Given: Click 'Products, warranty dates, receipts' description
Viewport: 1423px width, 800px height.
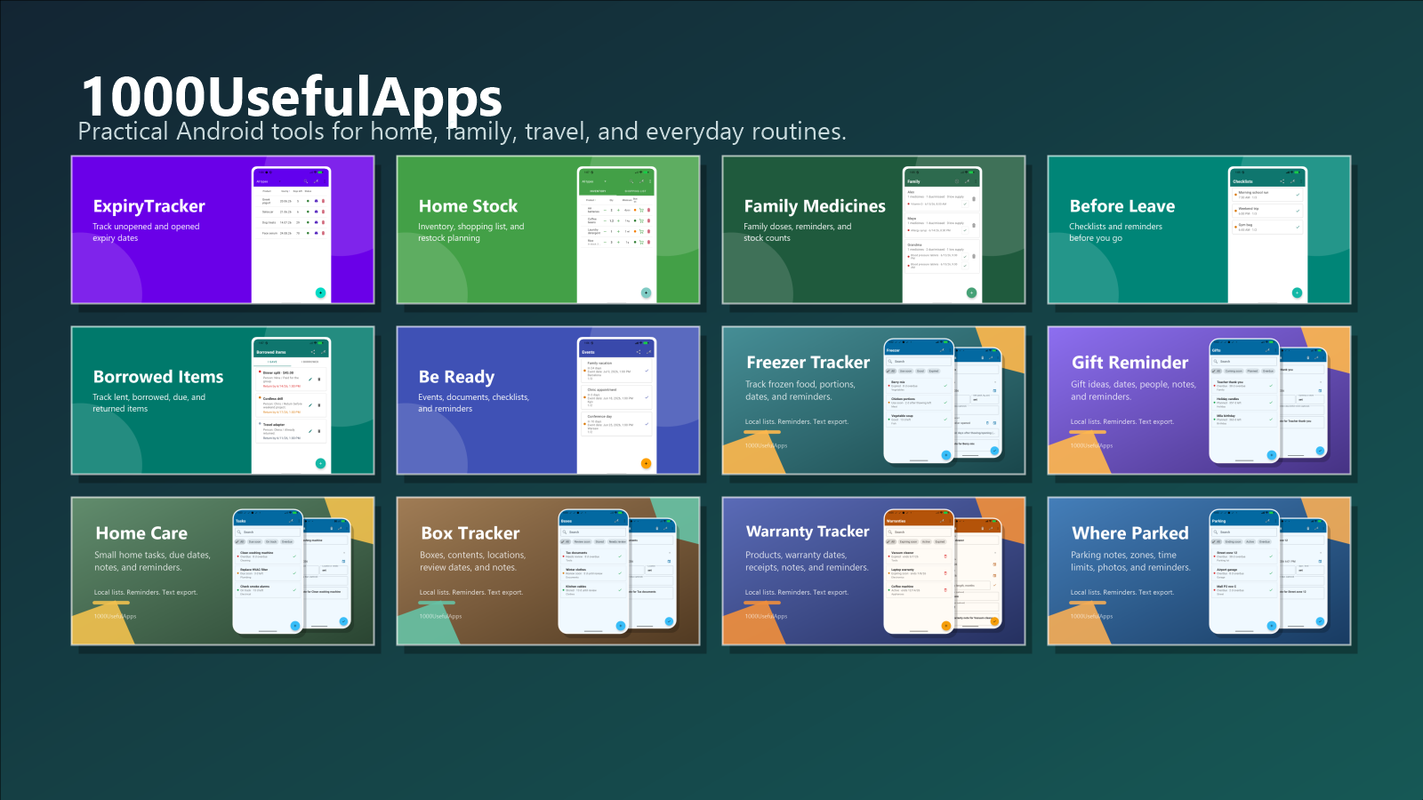Looking at the screenshot, I should [807, 561].
